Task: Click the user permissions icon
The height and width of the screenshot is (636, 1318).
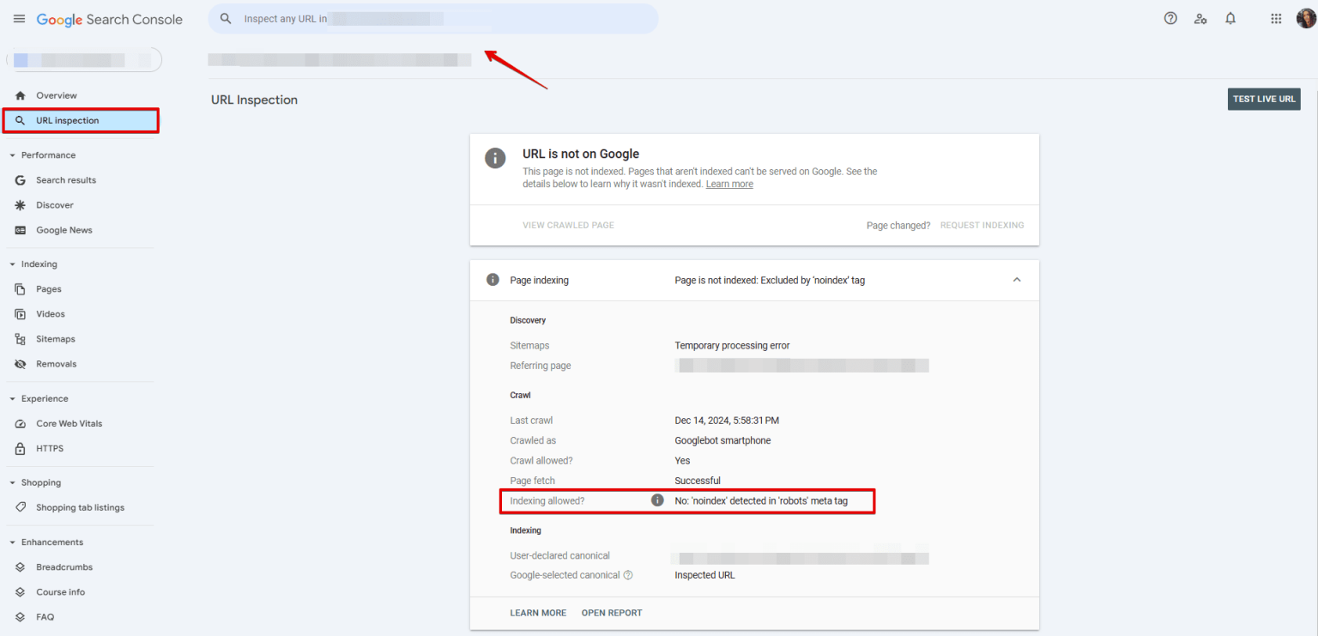Action: 1200,18
